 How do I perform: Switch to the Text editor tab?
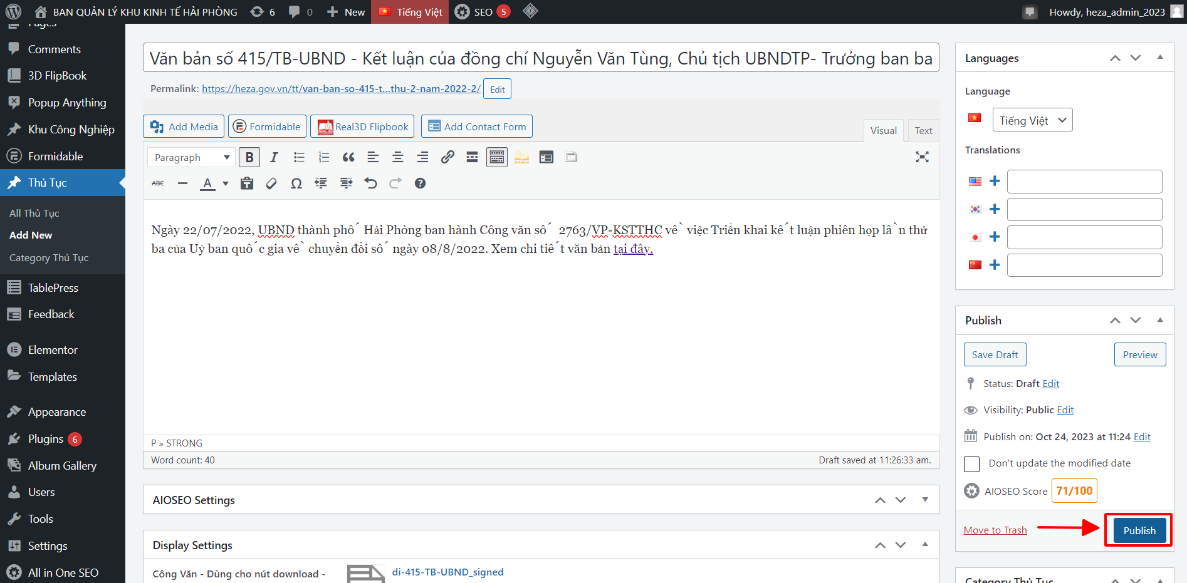pos(923,130)
